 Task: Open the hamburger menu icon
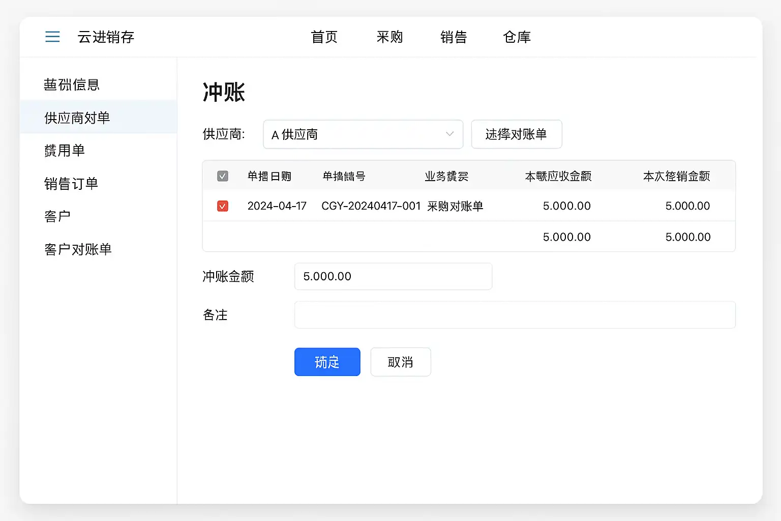[x=52, y=37]
